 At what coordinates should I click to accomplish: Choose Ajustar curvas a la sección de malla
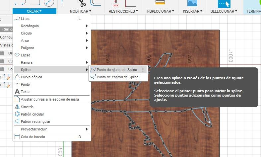coord(52,99)
